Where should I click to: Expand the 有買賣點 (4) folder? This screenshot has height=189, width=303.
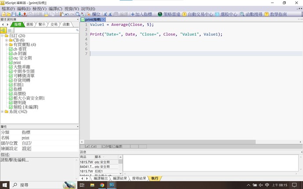point(6,45)
